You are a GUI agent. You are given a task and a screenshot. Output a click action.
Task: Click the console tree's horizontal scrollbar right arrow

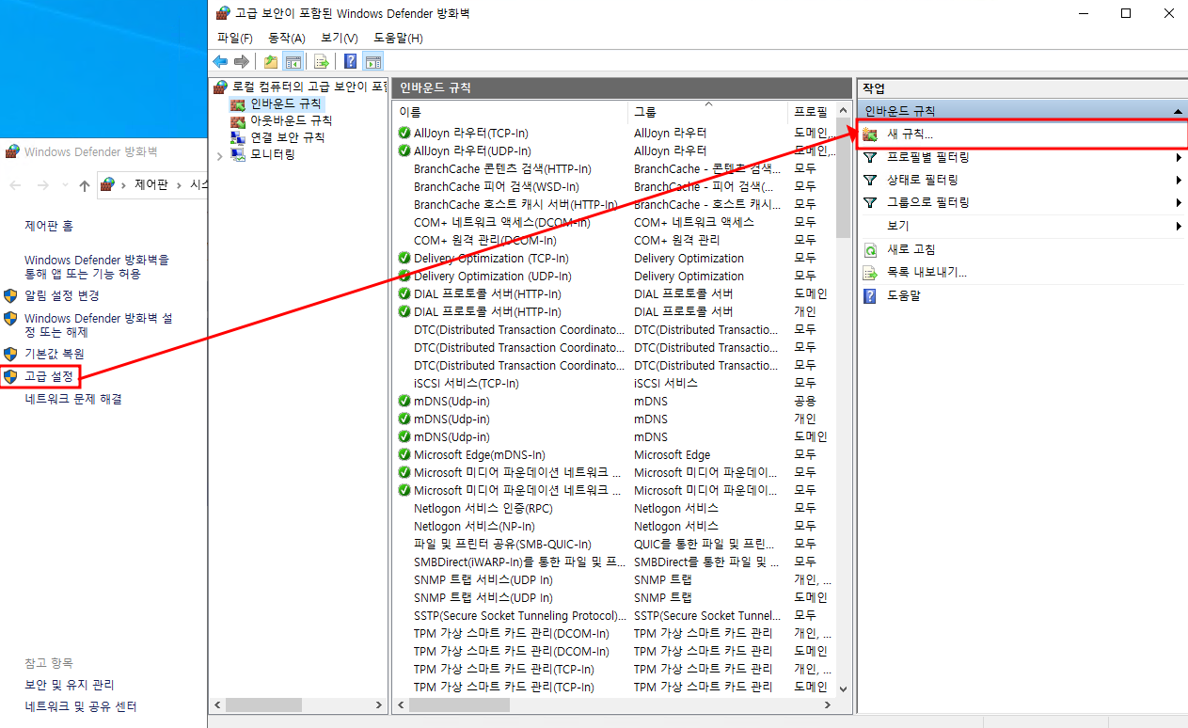380,704
